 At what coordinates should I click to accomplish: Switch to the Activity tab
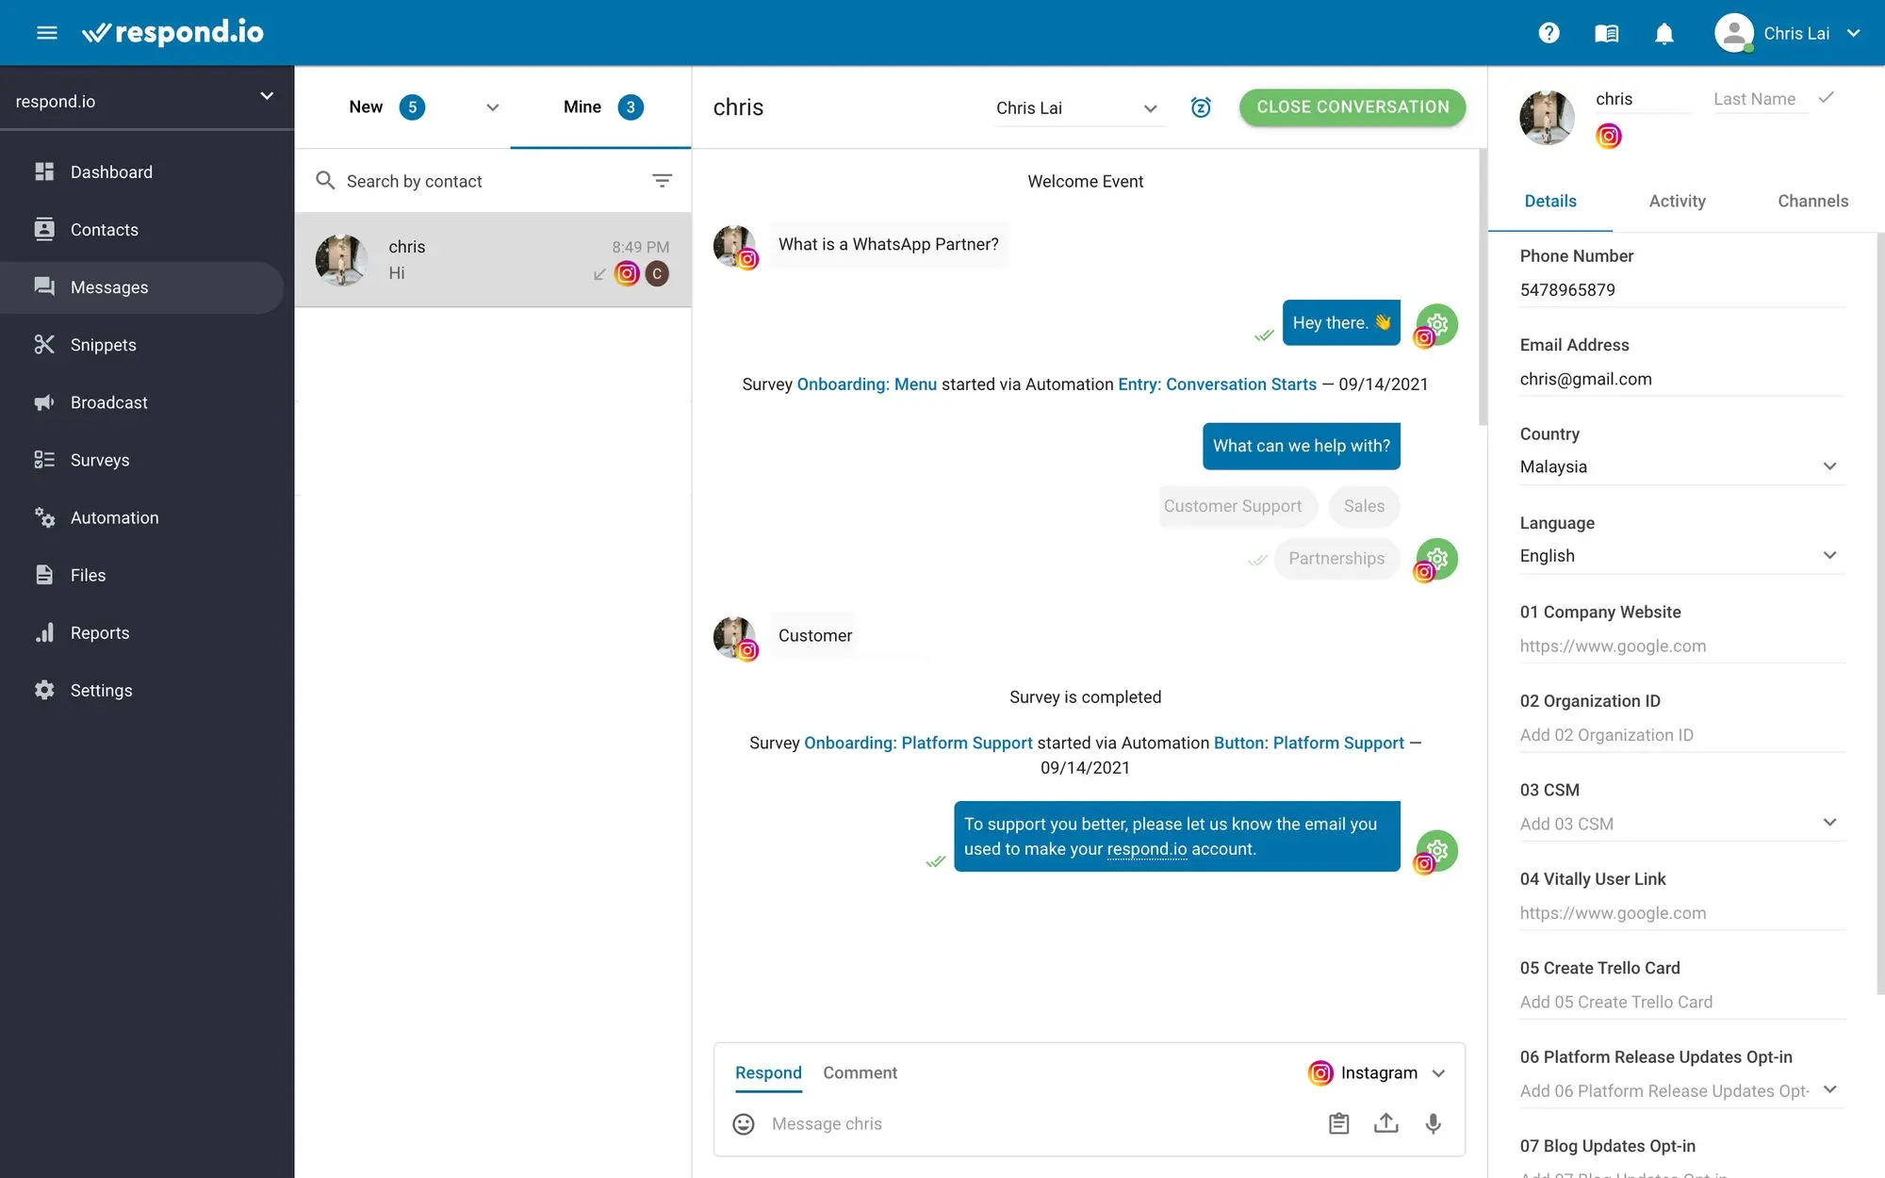pyautogui.click(x=1677, y=201)
